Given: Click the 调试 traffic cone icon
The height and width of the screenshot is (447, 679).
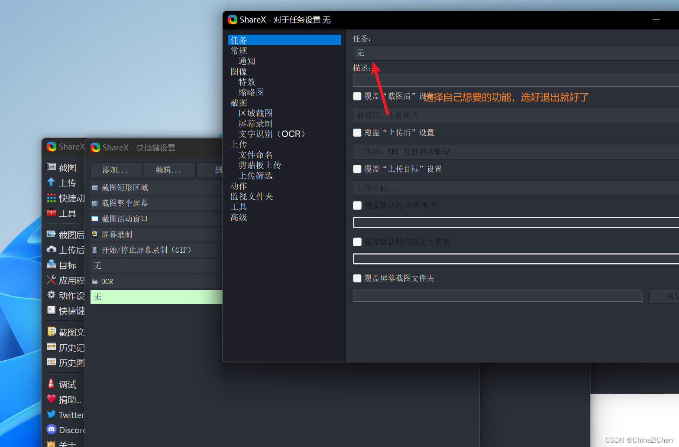Looking at the screenshot, I should pos(52,384).
